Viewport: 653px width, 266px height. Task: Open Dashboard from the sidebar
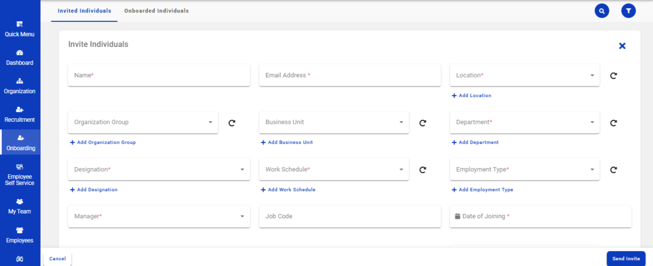point(20,57)
